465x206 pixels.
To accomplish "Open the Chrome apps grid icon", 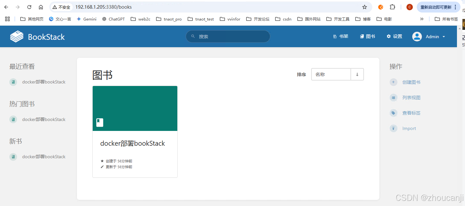I will (x=7, y=19).
